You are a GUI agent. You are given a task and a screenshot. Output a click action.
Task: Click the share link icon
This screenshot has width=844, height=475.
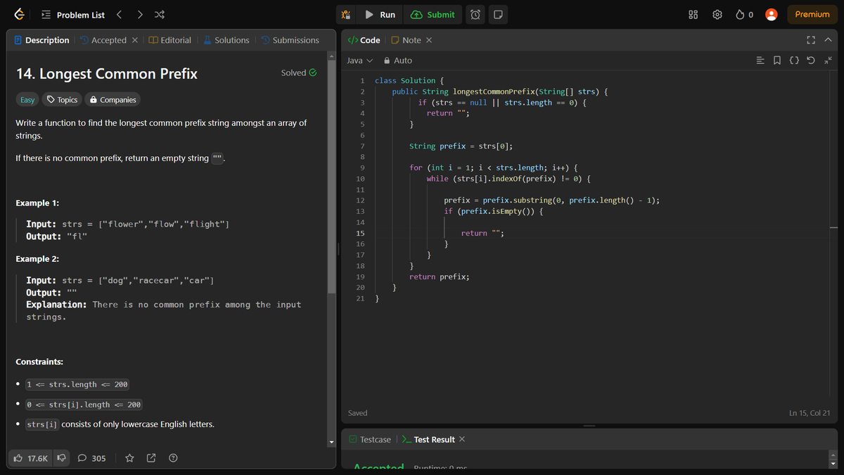[x=151, y=458]
